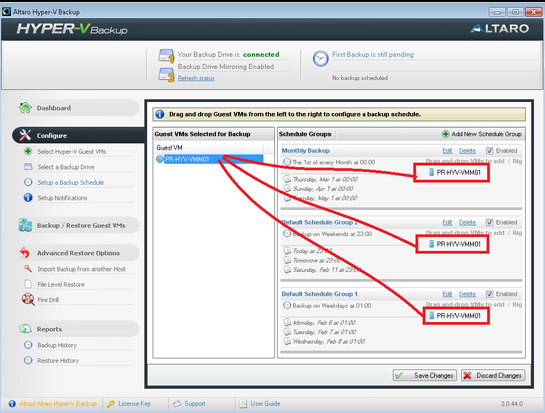Click page icon beside File Level Restore

[x=28, y=285]
